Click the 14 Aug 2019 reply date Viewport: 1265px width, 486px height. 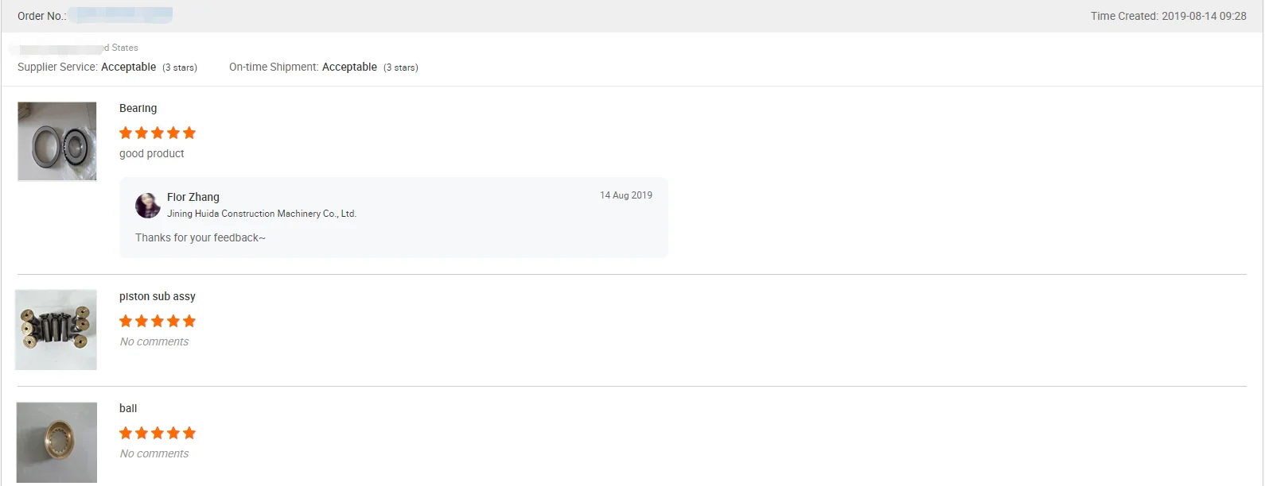pos(626,195)
